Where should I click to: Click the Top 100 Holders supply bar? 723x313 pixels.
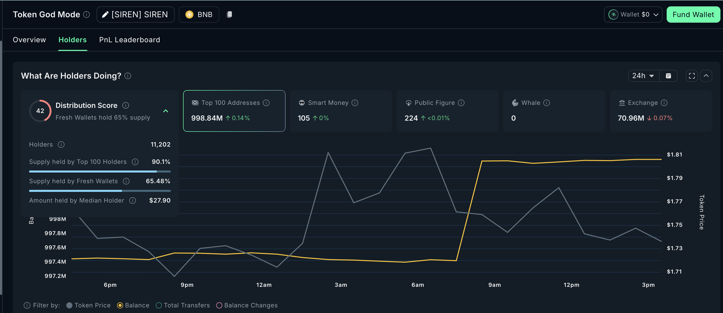(100, 172)
